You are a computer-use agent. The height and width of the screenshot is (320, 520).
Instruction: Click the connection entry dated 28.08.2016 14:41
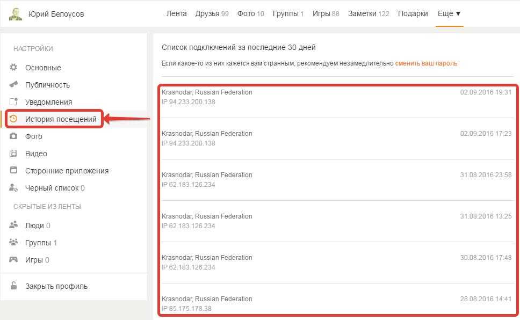pyautogui.click(x=337, y=303)
